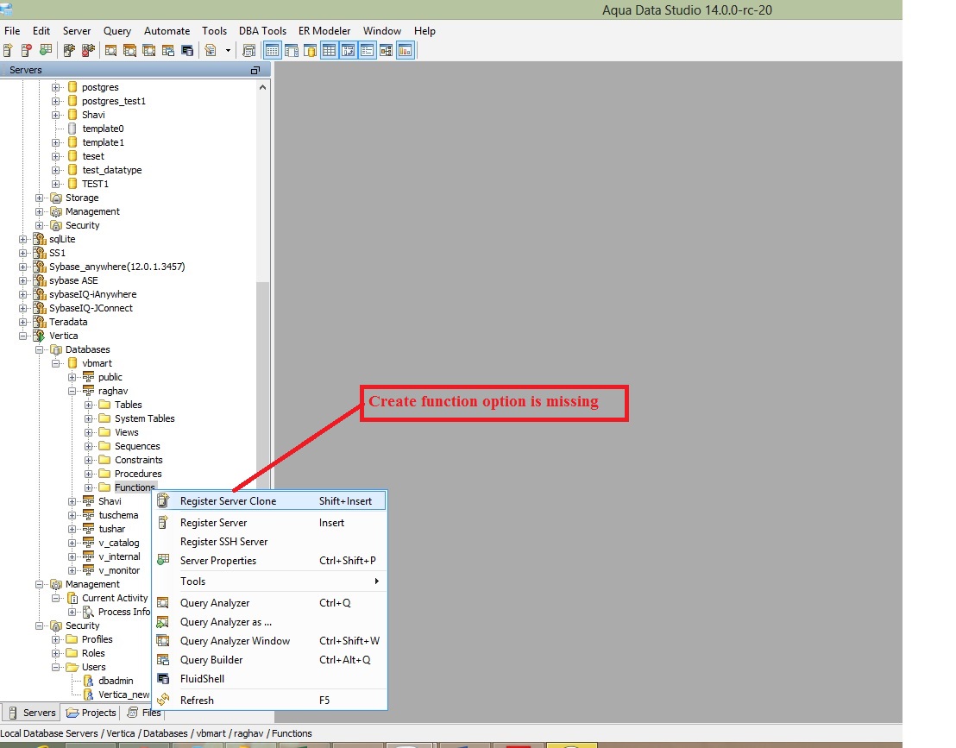Viewport: 956px width, 748px height.
Task: Choose Register SSH Server in context menu
Action: point(269,541)
